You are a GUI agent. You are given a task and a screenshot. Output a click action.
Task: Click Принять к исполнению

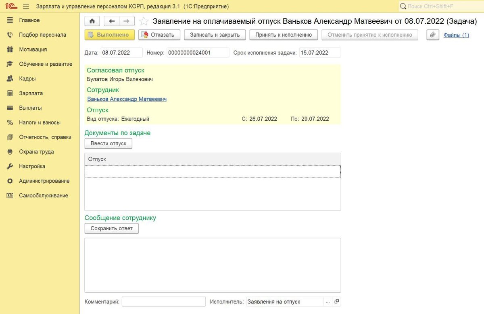tap(284, 35)
